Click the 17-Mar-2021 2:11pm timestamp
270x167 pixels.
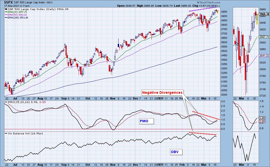(17, 6)
